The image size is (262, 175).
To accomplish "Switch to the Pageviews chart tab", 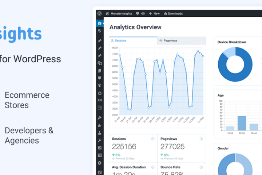I will [182, 40].
